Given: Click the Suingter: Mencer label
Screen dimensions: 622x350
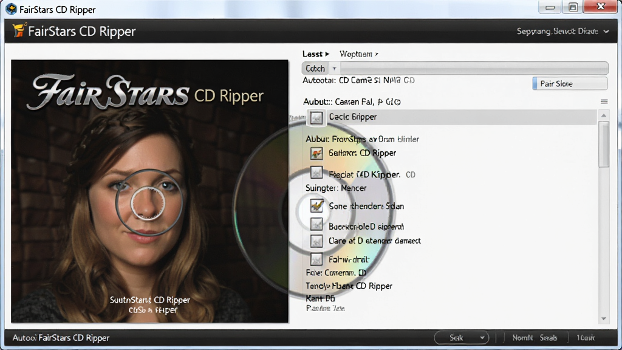Looking at the screenshot, I should pyautogui.click(x=335, y=188).
